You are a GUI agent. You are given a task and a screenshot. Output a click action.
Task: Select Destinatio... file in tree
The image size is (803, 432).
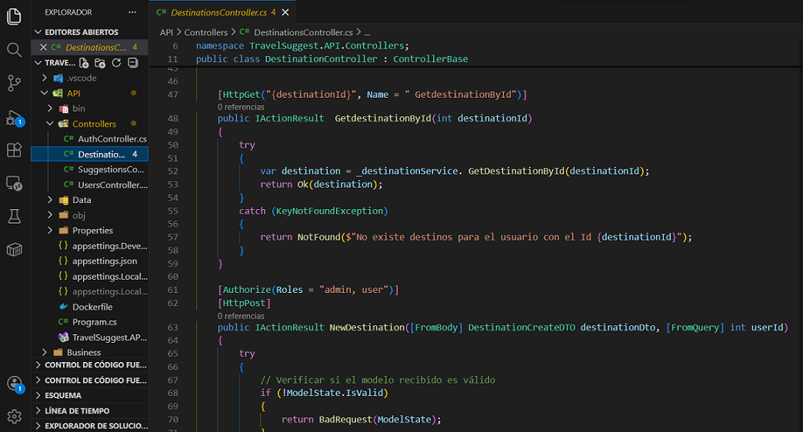pyautogui.click(x=90, y=154)
